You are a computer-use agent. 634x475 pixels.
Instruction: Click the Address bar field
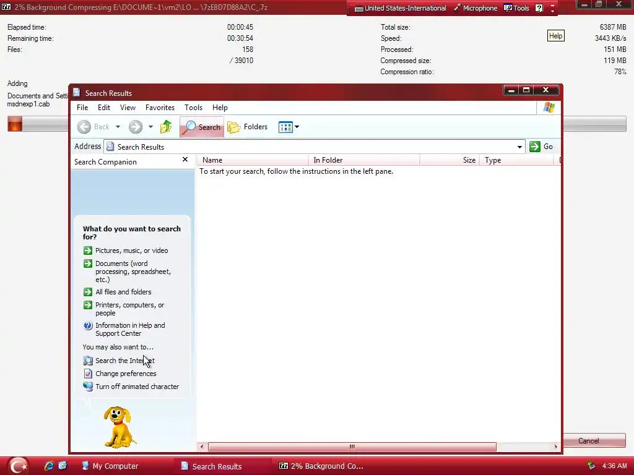pyautogui.click(x=314, y=147)
